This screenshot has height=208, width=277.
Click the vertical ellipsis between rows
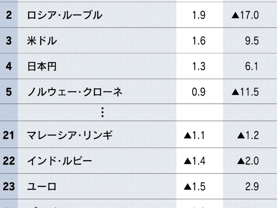click(x=102, y=113)
